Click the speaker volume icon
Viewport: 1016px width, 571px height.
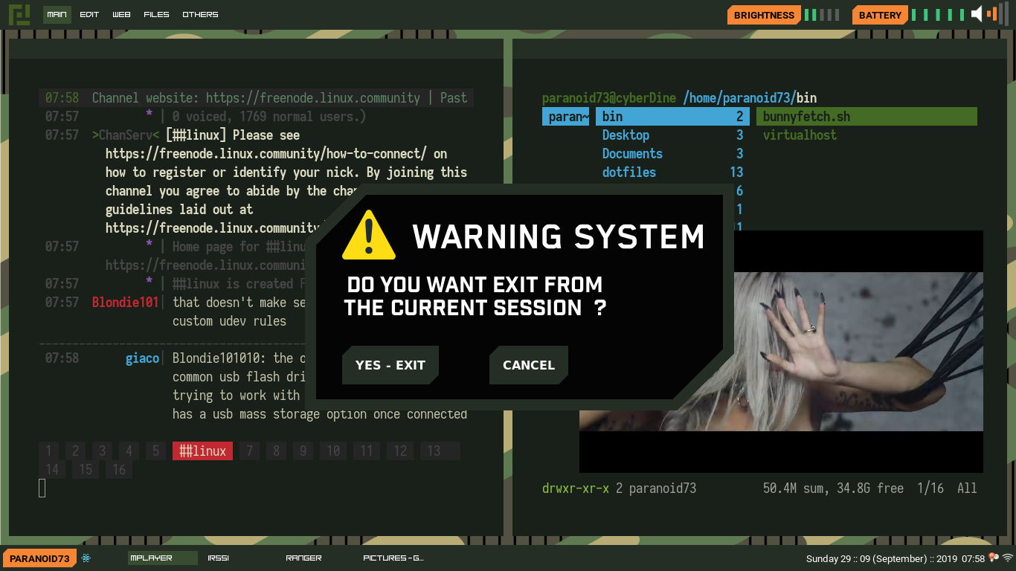coord(977,13)
